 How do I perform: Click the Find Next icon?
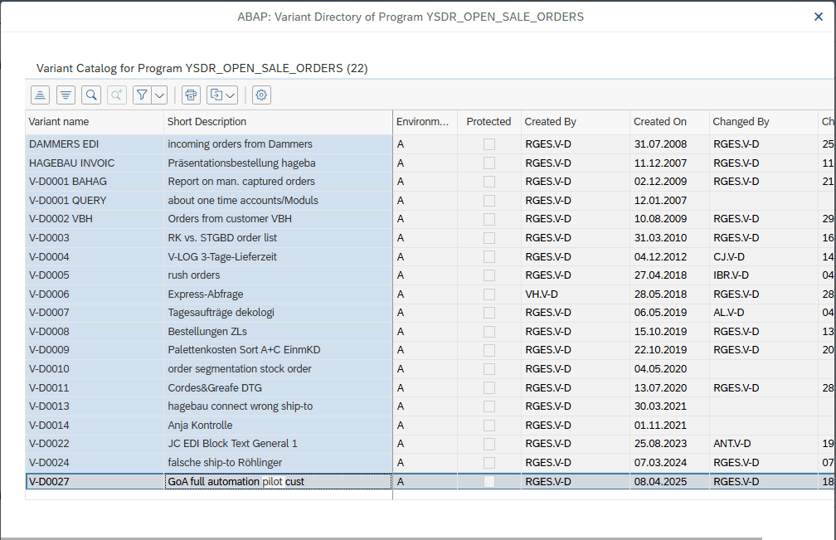point(116,95)
